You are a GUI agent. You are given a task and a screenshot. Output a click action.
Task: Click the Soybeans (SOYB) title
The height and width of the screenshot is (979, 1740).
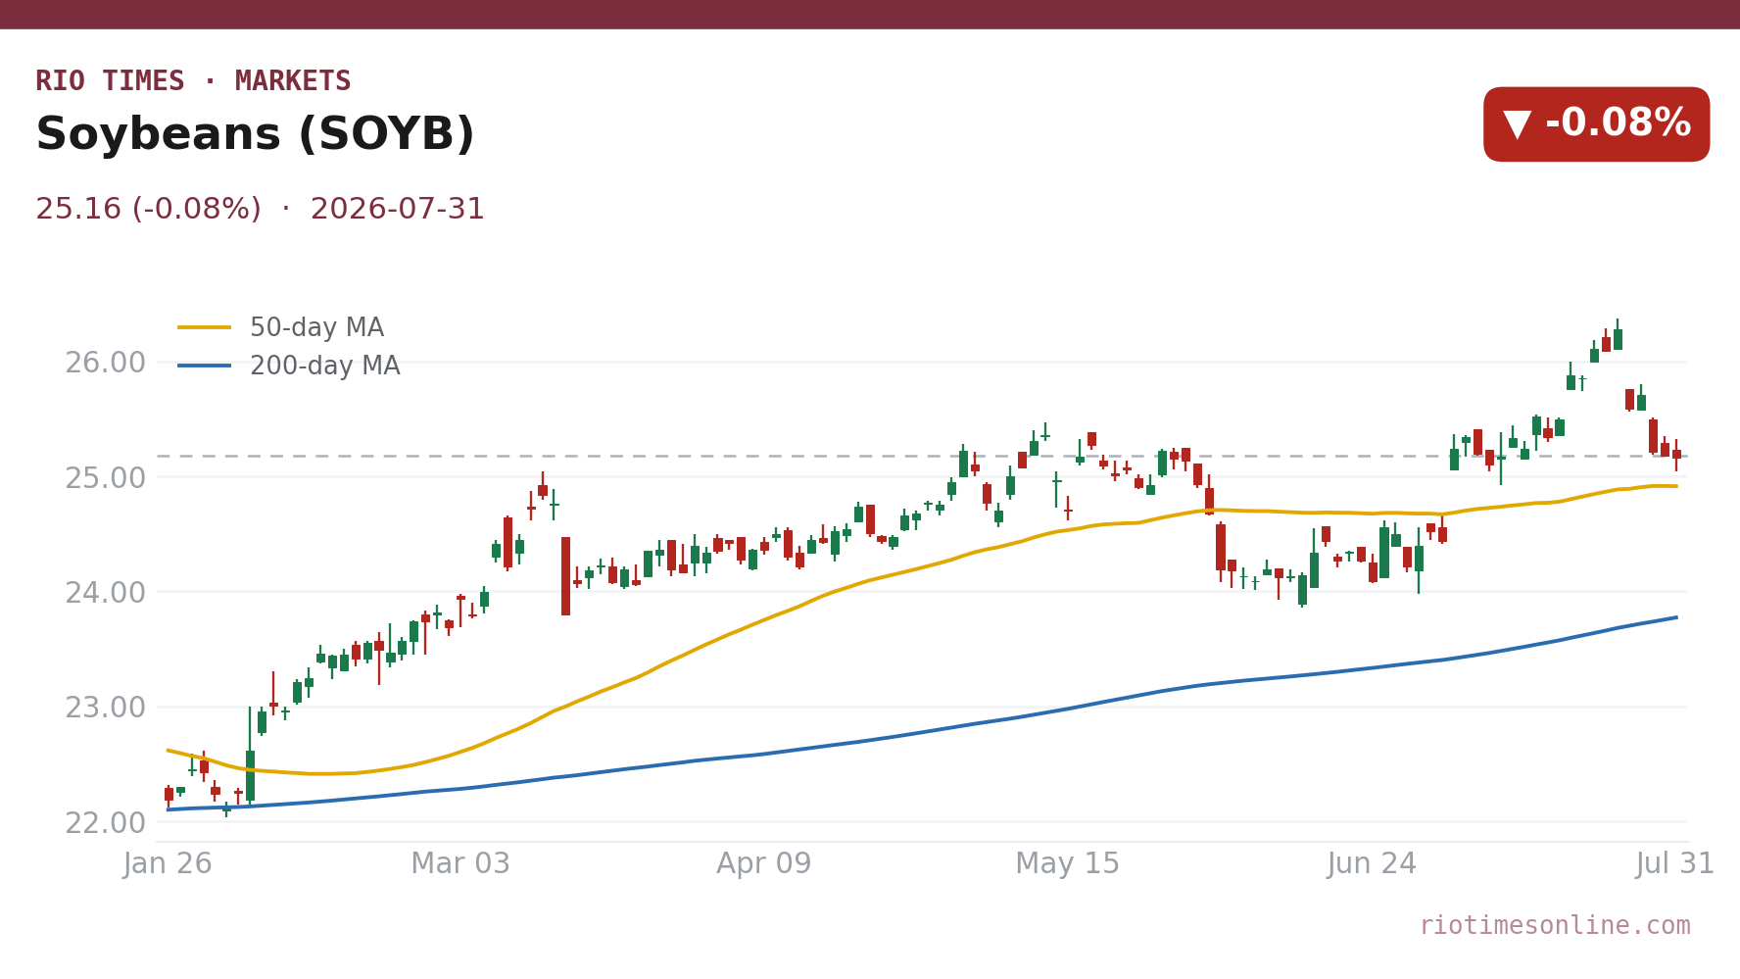point(255,134)
